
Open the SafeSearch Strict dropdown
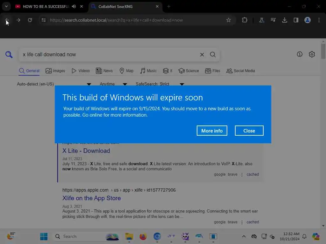(x=160, y=84)
